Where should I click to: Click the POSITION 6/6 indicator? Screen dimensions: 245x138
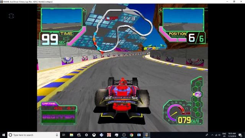(186, 38)
